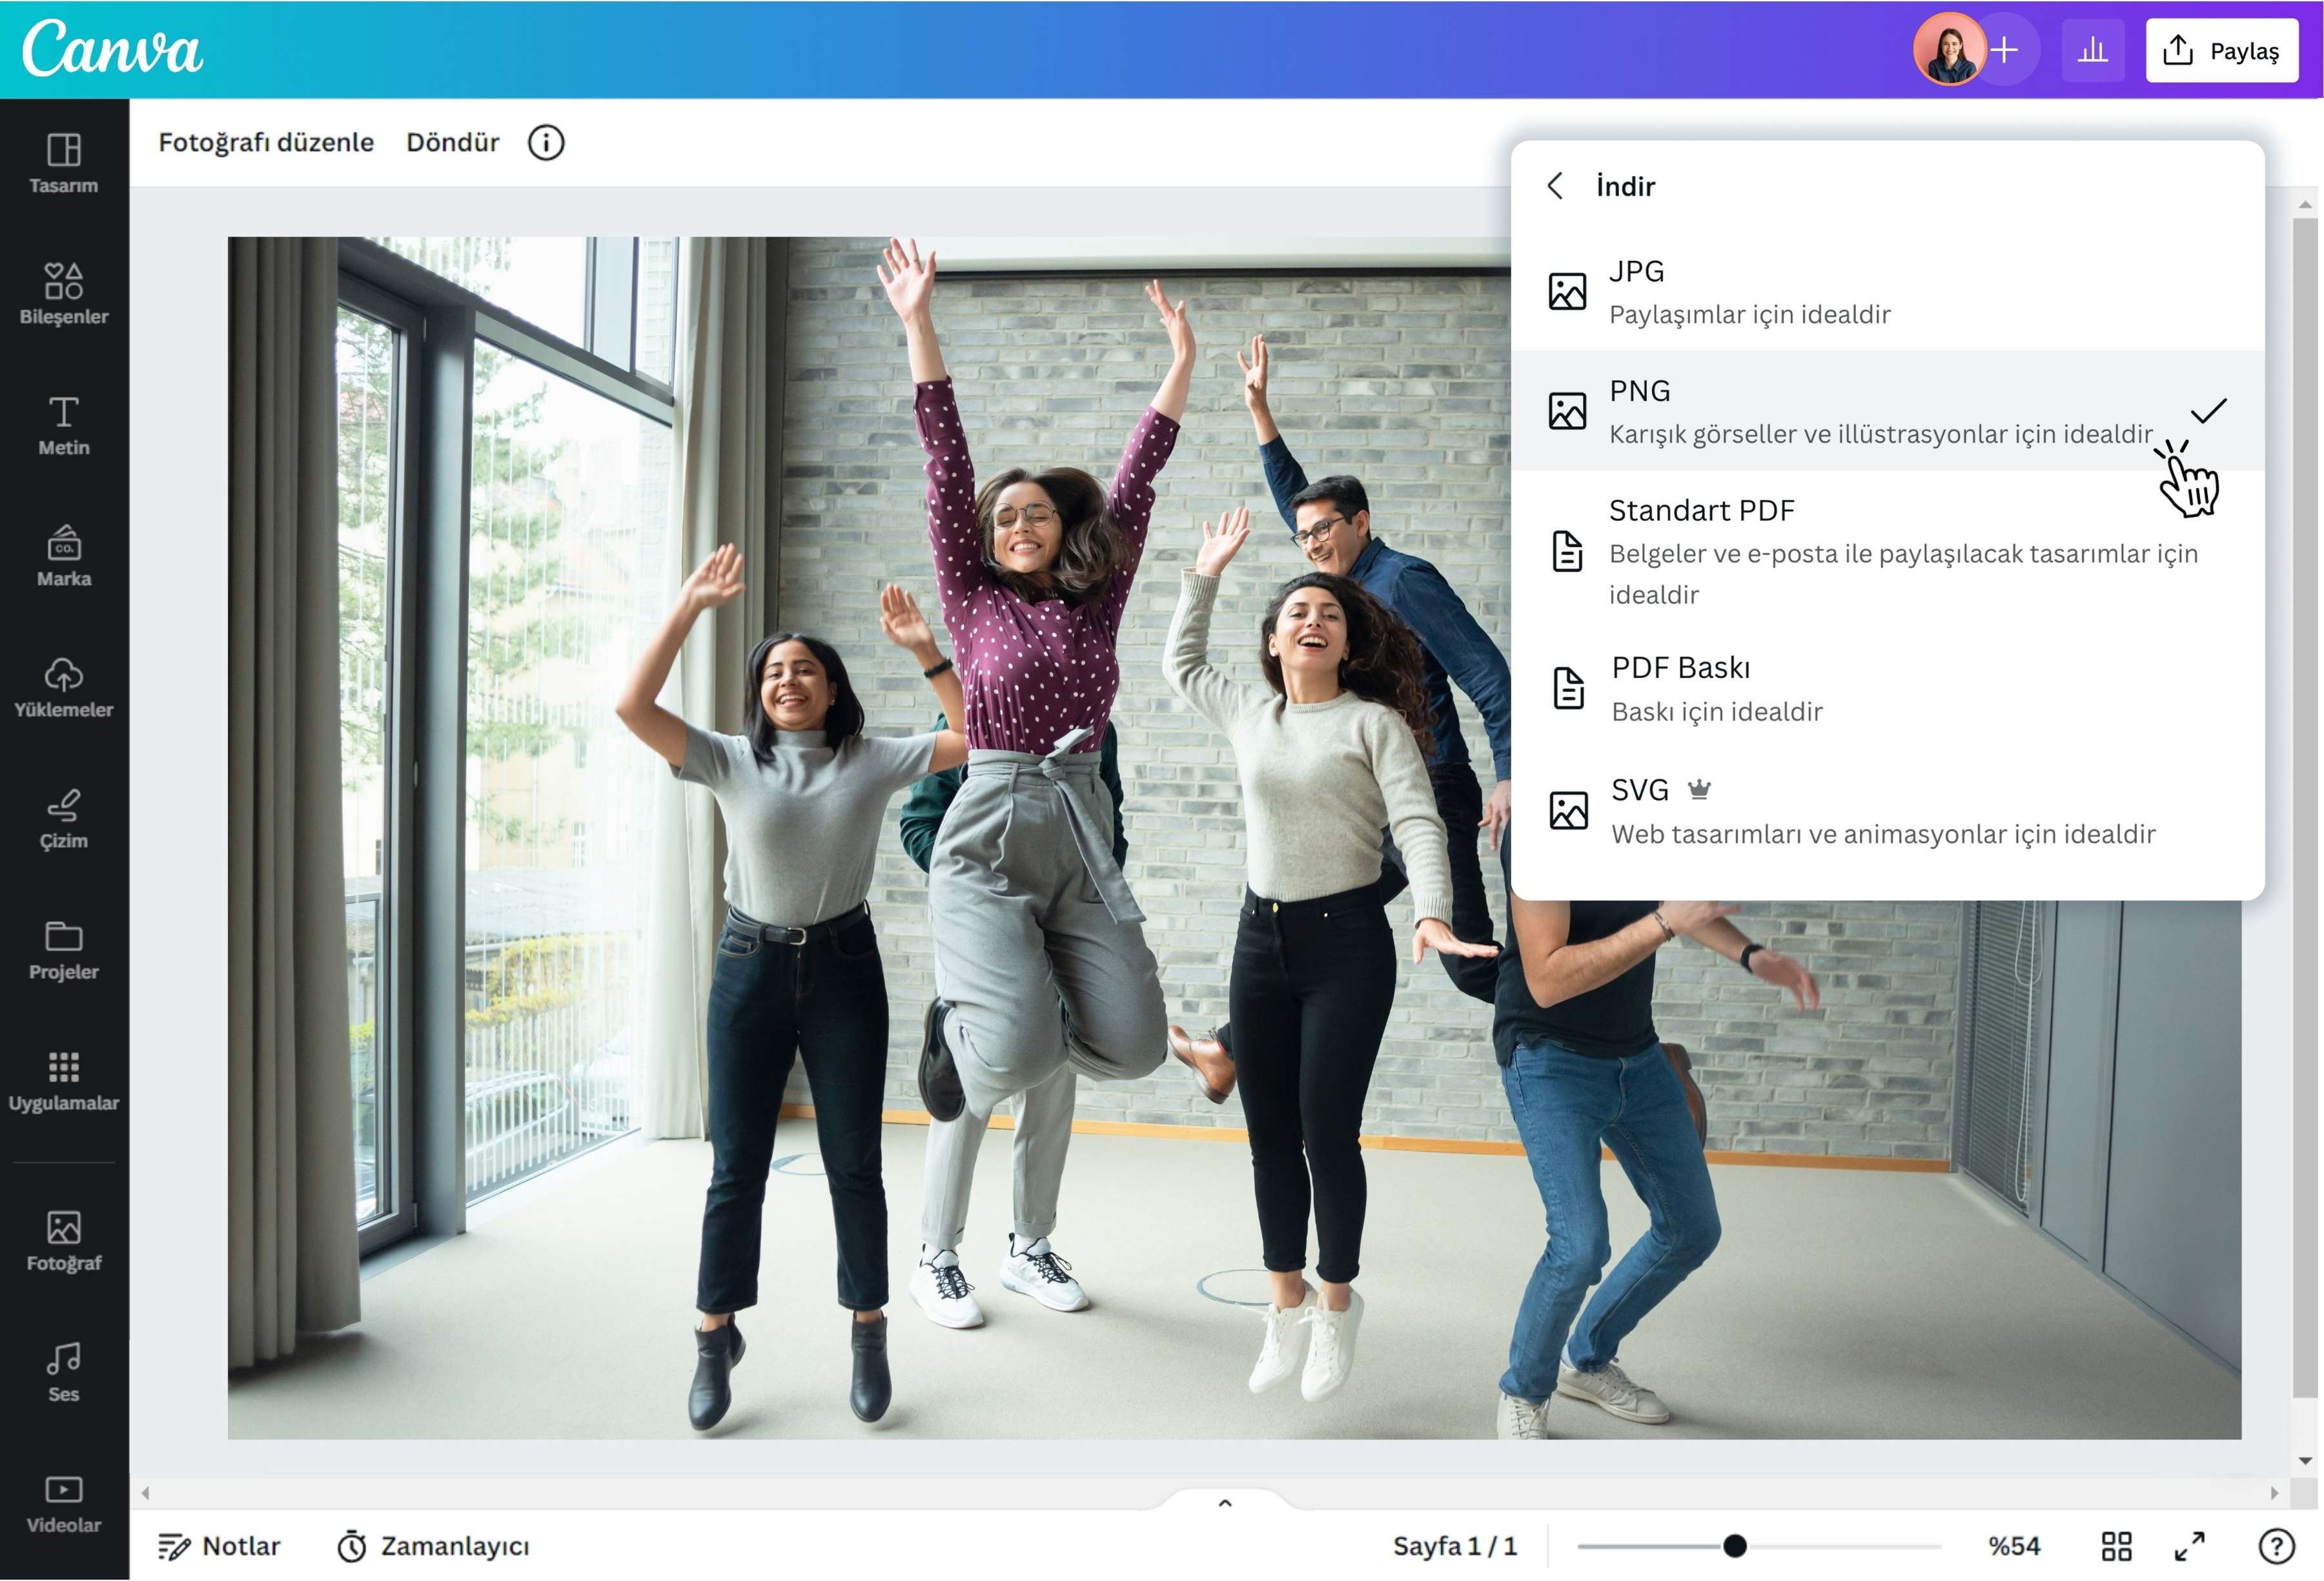Open the Videolar videos panel
The image size is (2324, 1581).
pyautogui.click(x=63, y=1504)
